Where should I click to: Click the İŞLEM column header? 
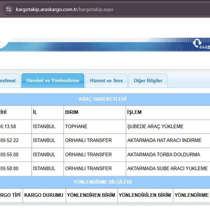(x=168, y=112)
